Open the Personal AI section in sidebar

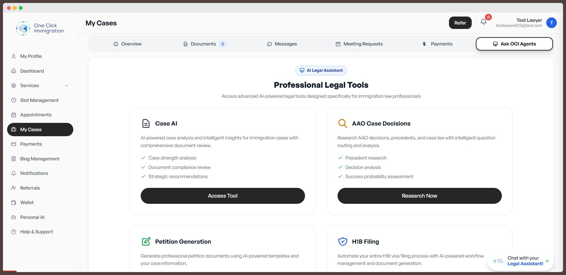click(x=32, y=217)
